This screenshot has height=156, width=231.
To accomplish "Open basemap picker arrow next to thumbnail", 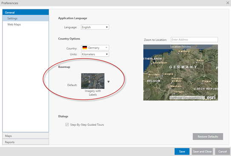I will click(x=108, y=82).
